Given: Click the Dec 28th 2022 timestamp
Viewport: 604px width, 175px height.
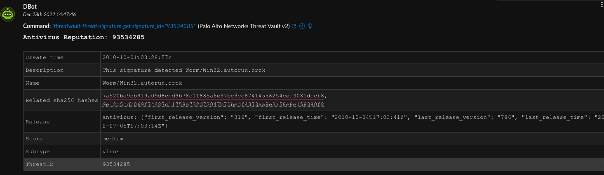Looking at the screenshot, I should tap(49, 14).
